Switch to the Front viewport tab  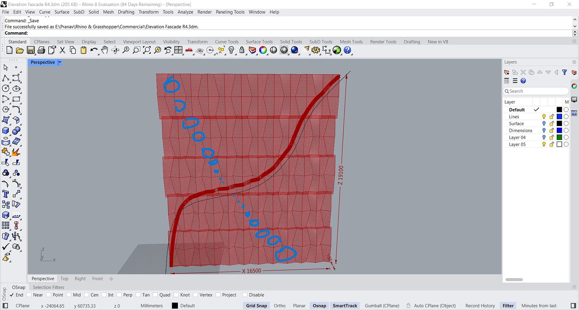(97, 279)
